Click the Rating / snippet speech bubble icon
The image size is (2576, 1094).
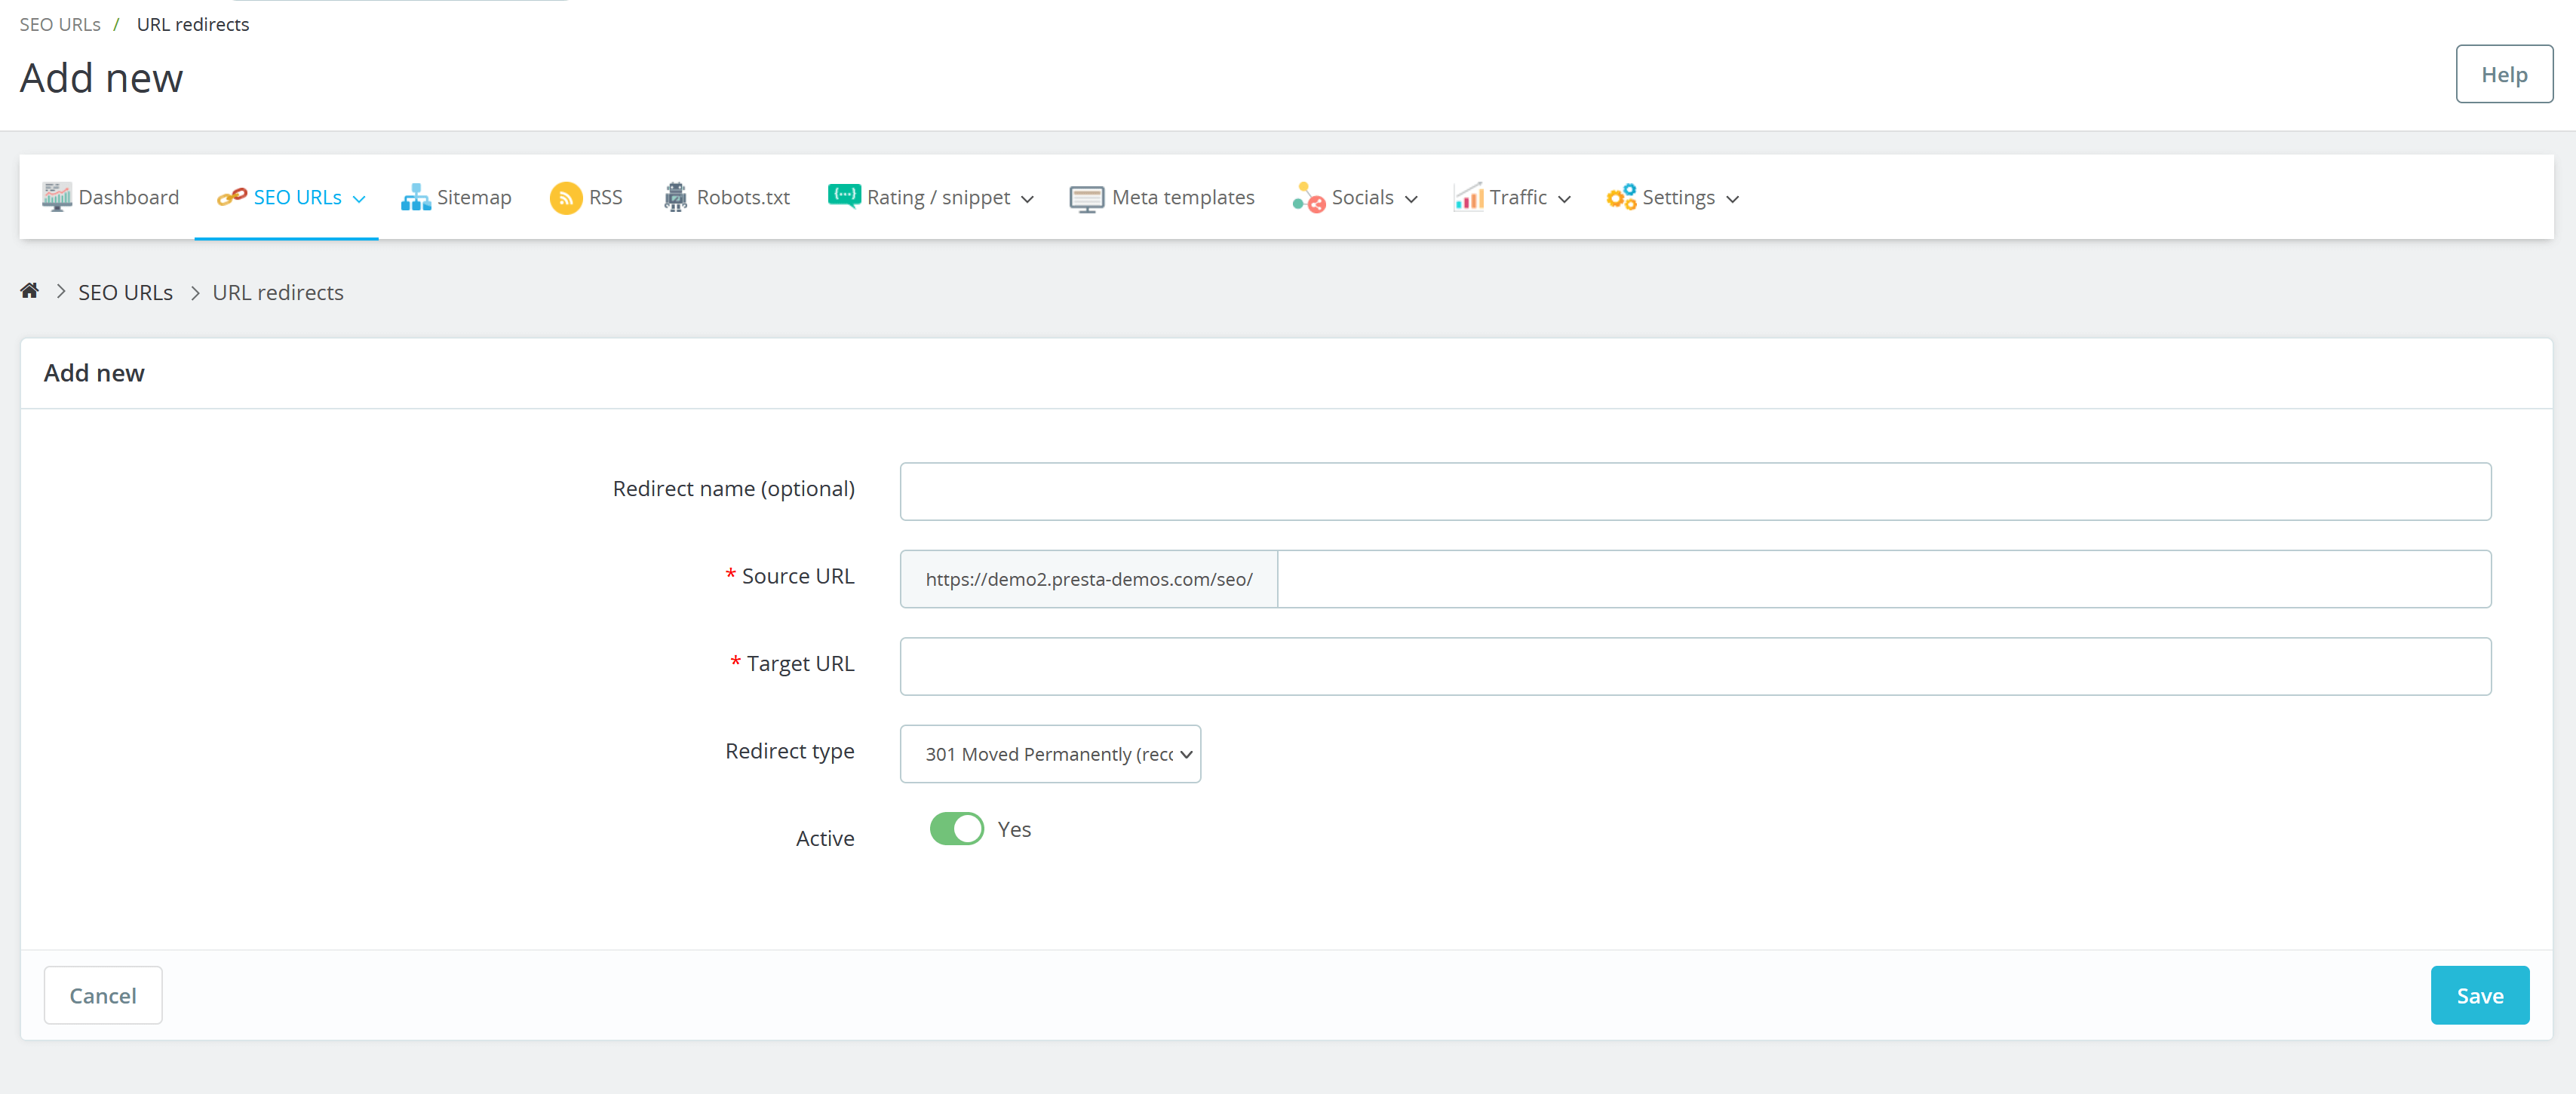pyautogui.click(x=843, y=197)
